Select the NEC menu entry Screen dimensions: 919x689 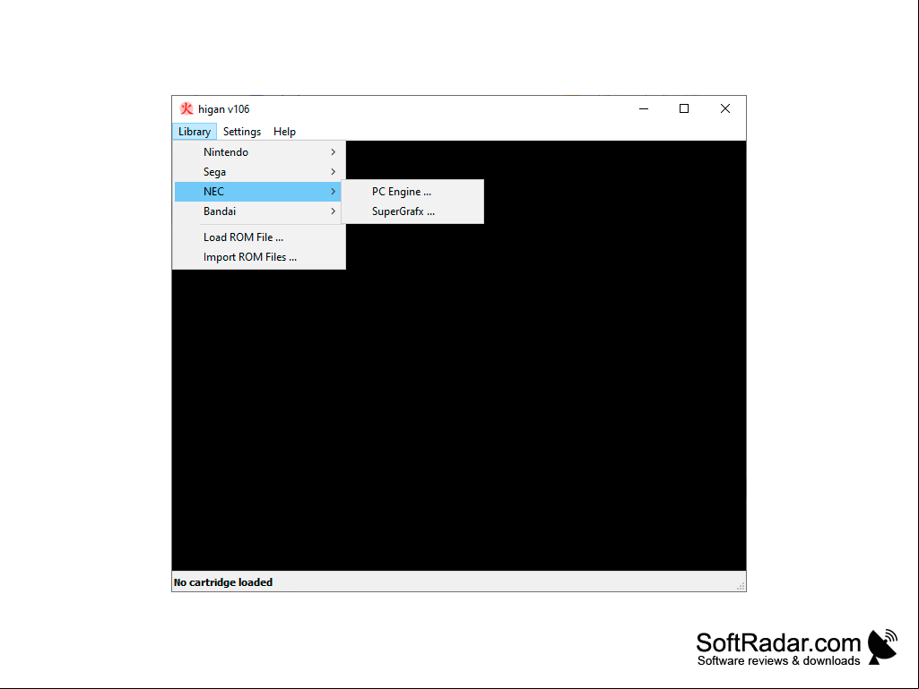click(258, 192)
